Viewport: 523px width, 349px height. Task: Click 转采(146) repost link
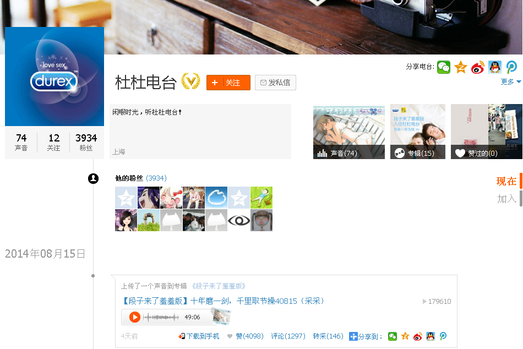pyautogui.click(x=328, y=336)
